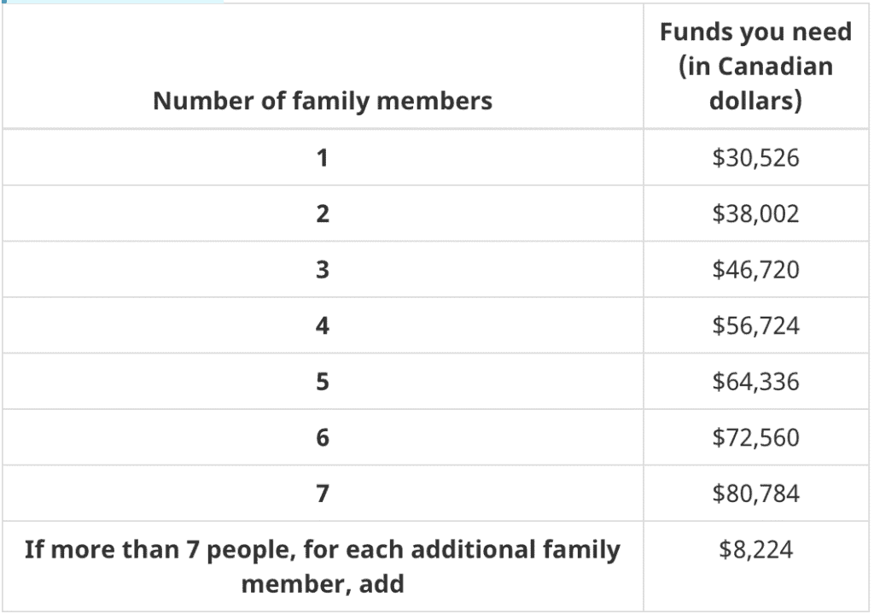Select the family size 6 cell
The height and width of the screenshot is (614, 874).
[x=323, y=437]
